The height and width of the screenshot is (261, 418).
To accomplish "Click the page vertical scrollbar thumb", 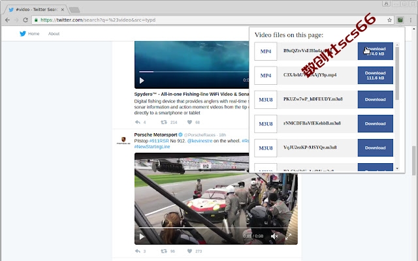I will 413,161.
